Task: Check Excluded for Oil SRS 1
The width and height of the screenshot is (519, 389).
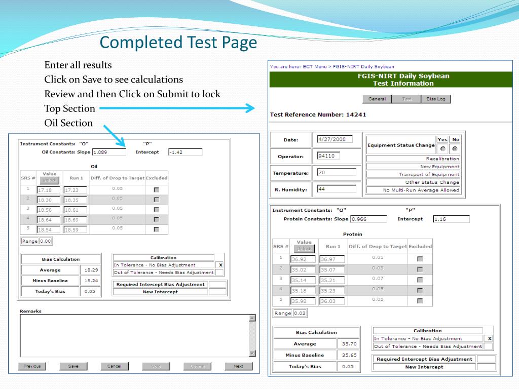Action: coord(157,190)
